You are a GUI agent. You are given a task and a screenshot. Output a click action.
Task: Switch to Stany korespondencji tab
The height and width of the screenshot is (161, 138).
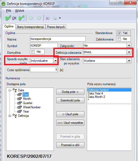click(30, 27)
